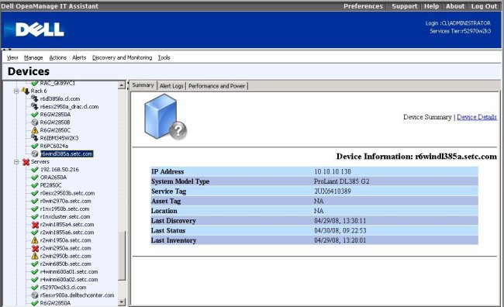Open the Device Details link
This screenshot has height=307, width=504.
click(477, 117)
